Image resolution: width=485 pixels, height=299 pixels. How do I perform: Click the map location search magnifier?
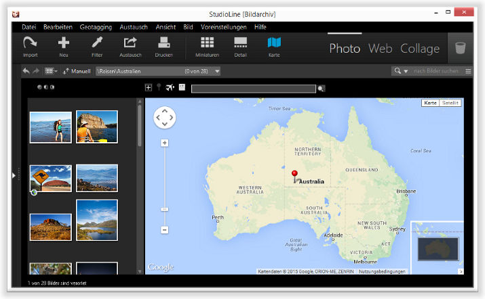(322, 89)
